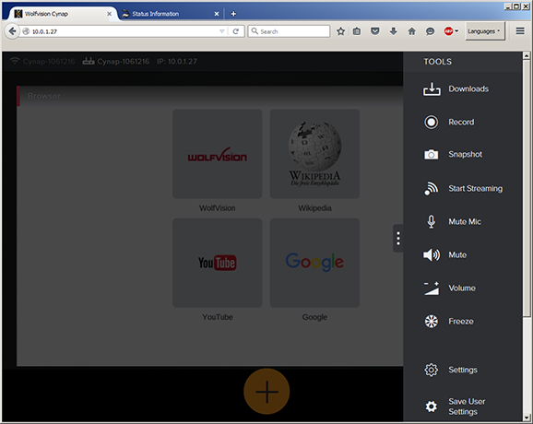Bookmark this page with the star icon

click(340, 31)
